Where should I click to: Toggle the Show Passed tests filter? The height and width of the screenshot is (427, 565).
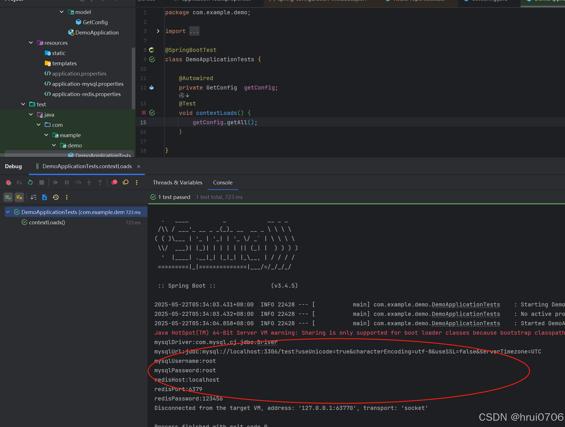tap(8, 197)
